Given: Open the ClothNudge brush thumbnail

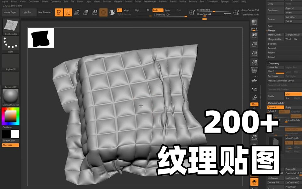Looking at the screenshot, I should (11, 27).
